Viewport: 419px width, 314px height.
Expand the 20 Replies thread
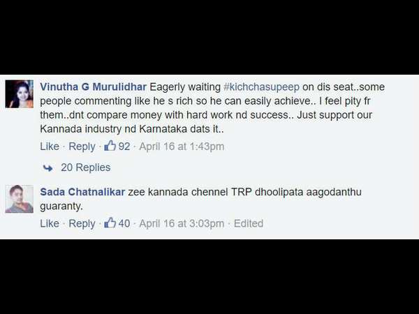click(85, 167)
